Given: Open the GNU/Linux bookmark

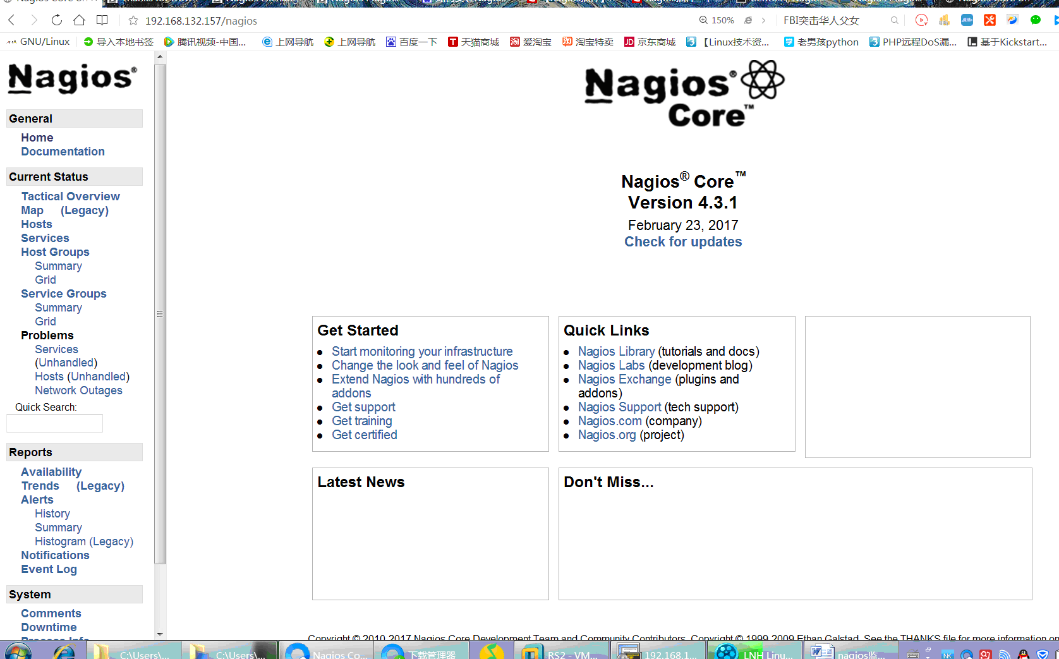Looking at the screenshot, I should point(39,42).
